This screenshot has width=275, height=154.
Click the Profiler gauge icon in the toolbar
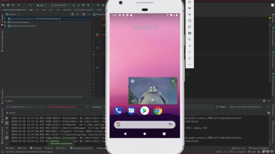pos(98,5)
